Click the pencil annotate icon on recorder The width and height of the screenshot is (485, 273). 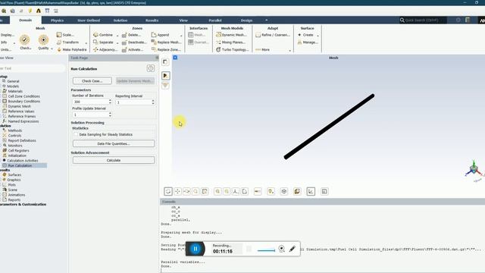click(293, 249)
